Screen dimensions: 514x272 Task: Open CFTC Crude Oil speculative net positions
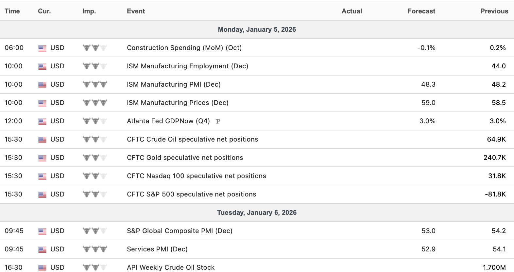click(x=192, y=139)
